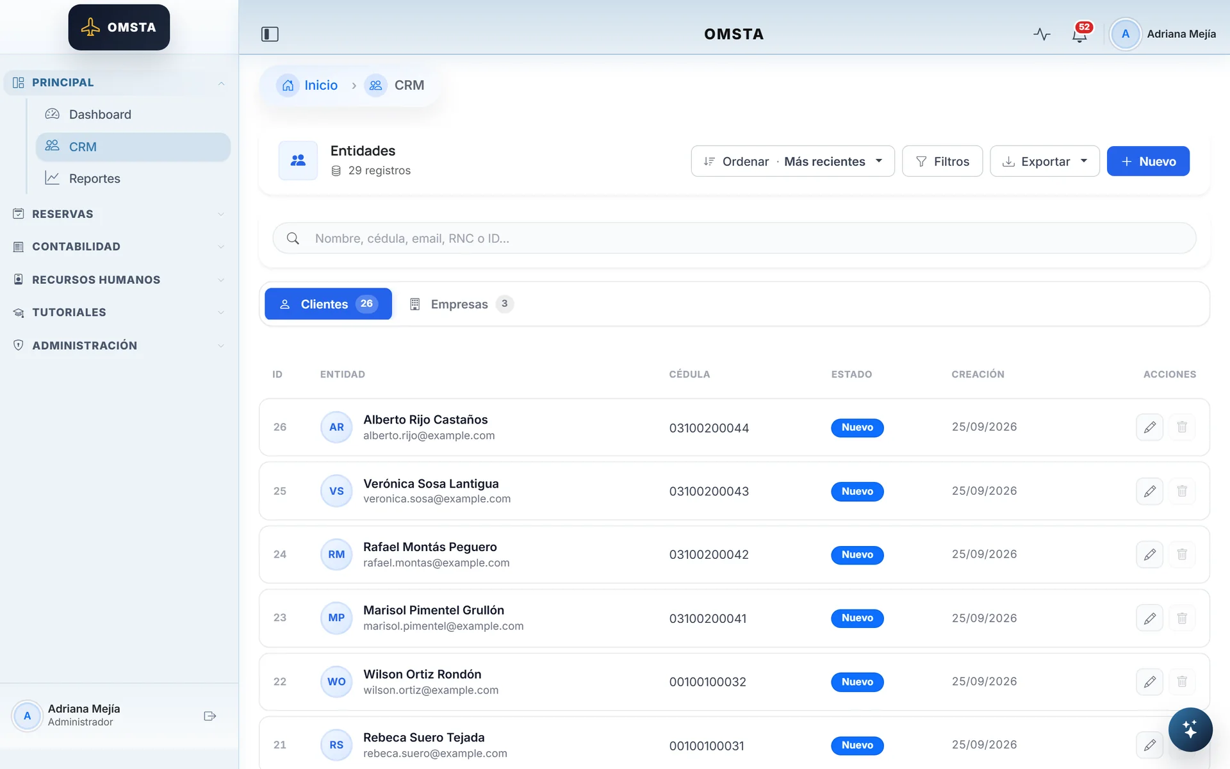Viewport: 1230px width, 769px height.
Task: Toggle the sidebar panel icon
Action: click(x=270, y=34)
